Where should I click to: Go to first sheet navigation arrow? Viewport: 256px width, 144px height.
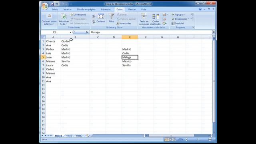coord(42,136)
